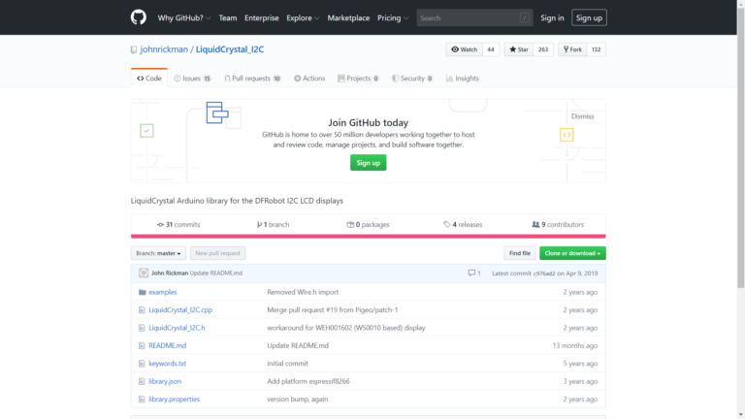Click the language color bar below stats
Screen dimensions: 745x419
pos(369,236)
